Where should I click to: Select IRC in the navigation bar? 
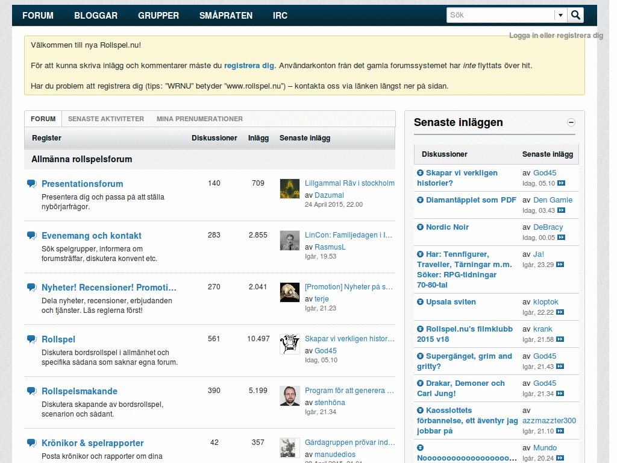(280, 16)
